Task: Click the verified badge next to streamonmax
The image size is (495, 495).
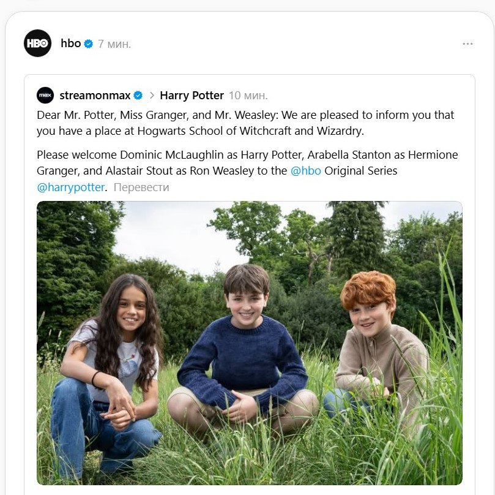Action: [138, 96]
